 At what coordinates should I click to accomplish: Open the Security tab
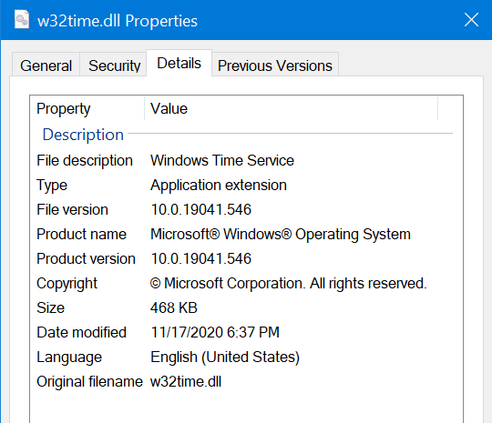pos(114,65)
